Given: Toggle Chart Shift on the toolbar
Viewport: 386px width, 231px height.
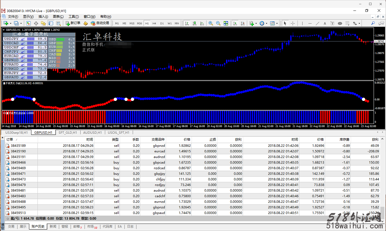Looking at the screenshot, I should click(x=242, y=23).
